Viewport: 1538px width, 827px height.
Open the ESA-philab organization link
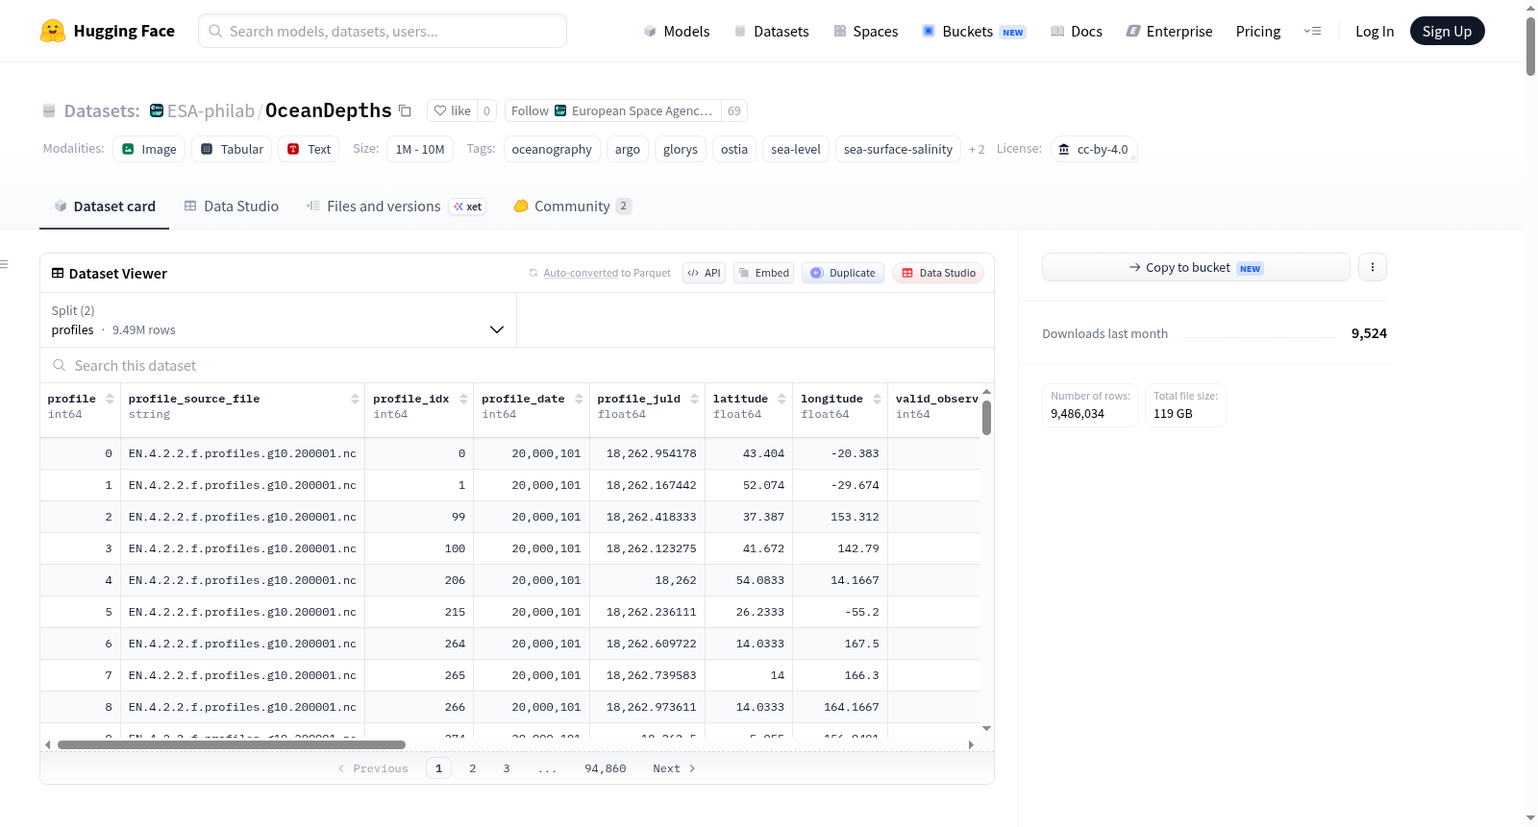tap(211, 111)
